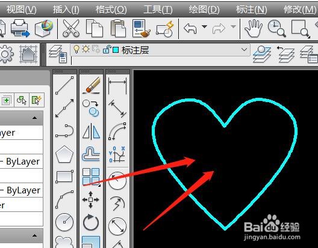318x248 pixels.
Task: Toggle the viewport freeze icon for 标注层
Action: pyautogui.click(x=96, y=49)
